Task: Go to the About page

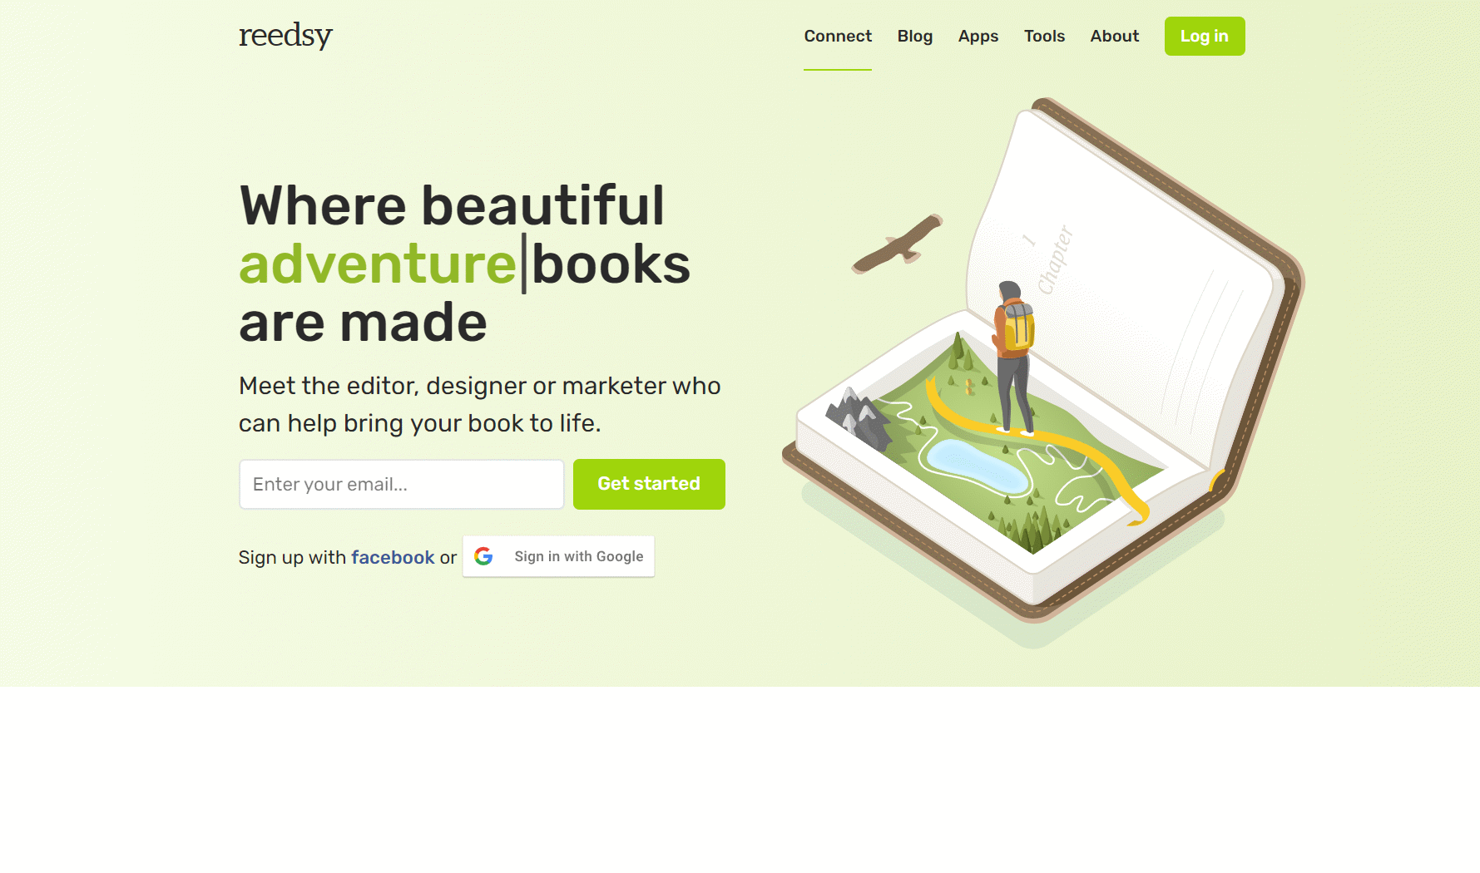Action: point(1115,36)
